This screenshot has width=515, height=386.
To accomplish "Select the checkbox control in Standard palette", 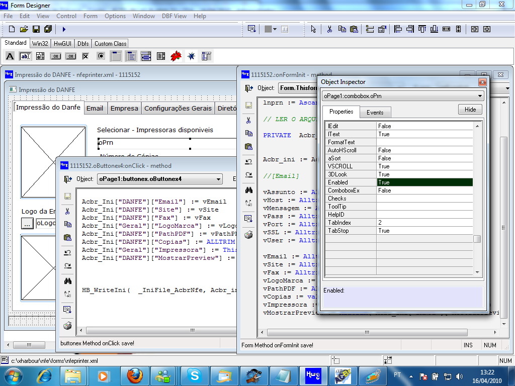I will click(85, 56).
